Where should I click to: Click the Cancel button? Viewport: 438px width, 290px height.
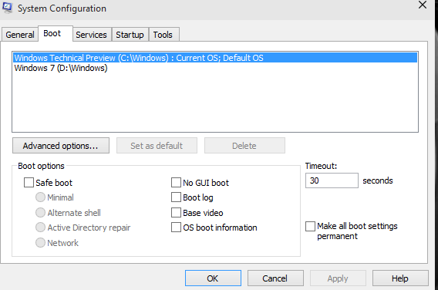pos(275,278)
